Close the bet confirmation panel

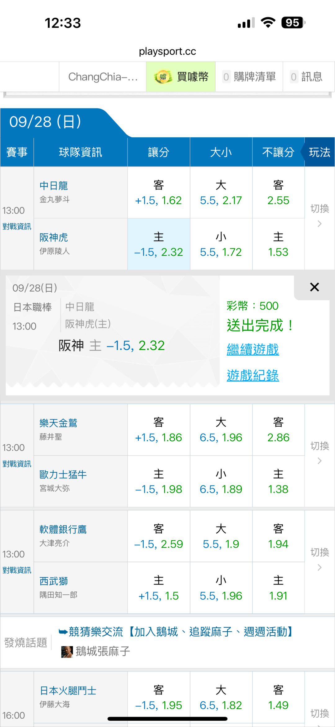click(314, 287)
